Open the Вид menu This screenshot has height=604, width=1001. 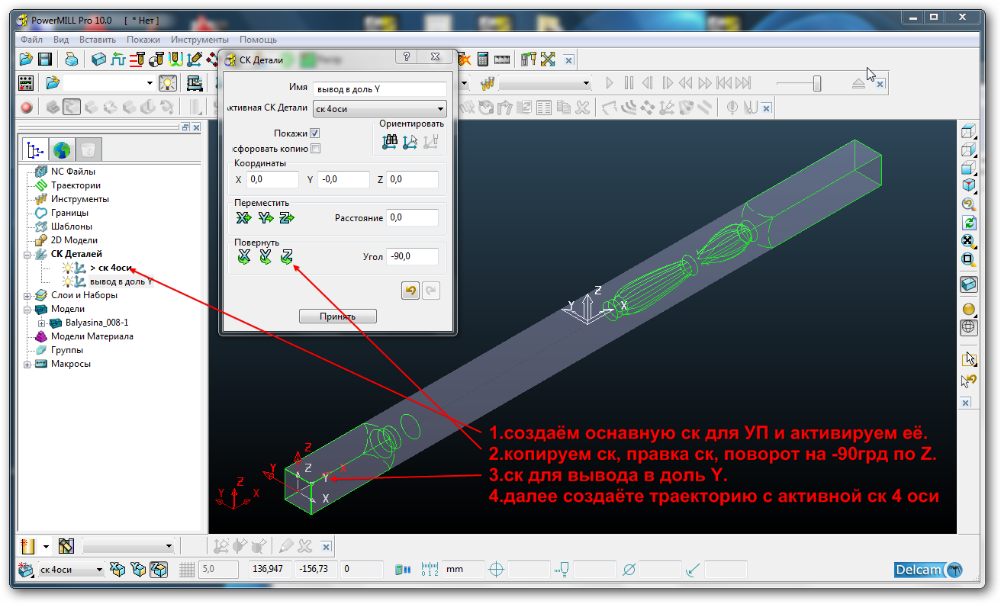click(62, 40)
